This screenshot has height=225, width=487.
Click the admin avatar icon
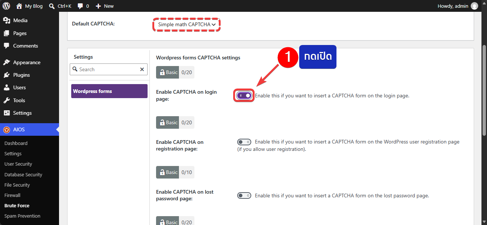[474, 6]
